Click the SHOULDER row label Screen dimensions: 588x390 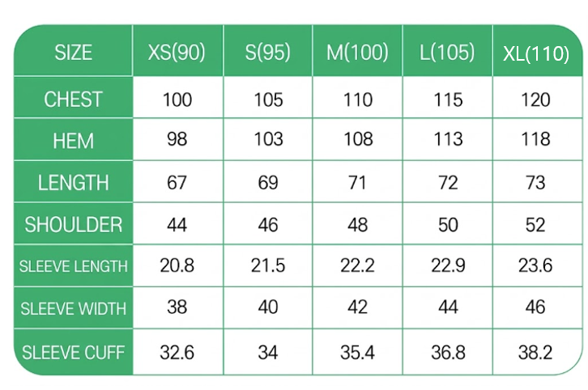pos(74,224)
